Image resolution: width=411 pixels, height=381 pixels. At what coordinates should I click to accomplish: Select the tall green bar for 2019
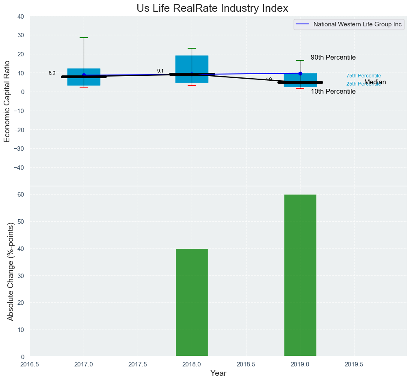(300, 276)
